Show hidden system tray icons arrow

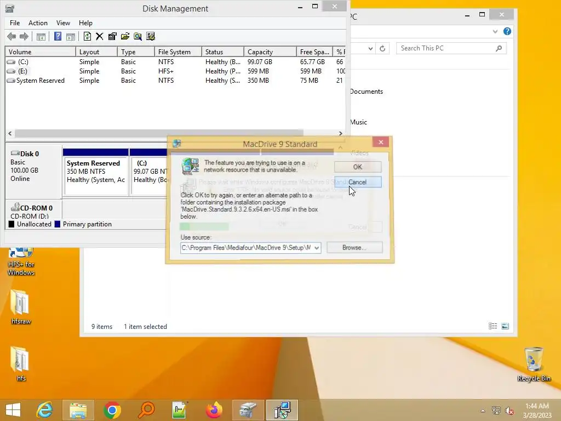pyautogui.click(x=483, y=411)
